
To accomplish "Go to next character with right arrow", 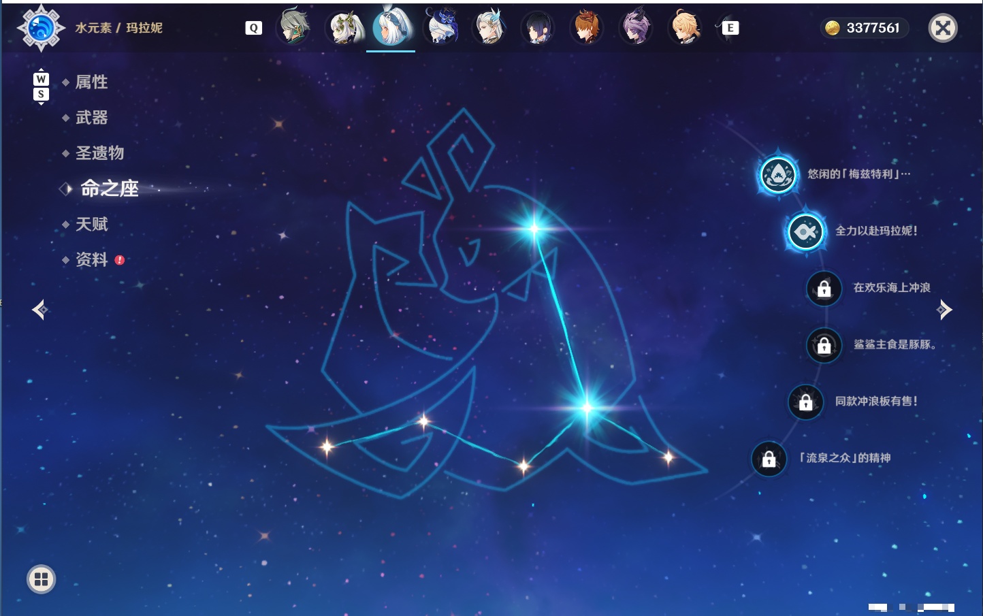I will tap(944, 310).
